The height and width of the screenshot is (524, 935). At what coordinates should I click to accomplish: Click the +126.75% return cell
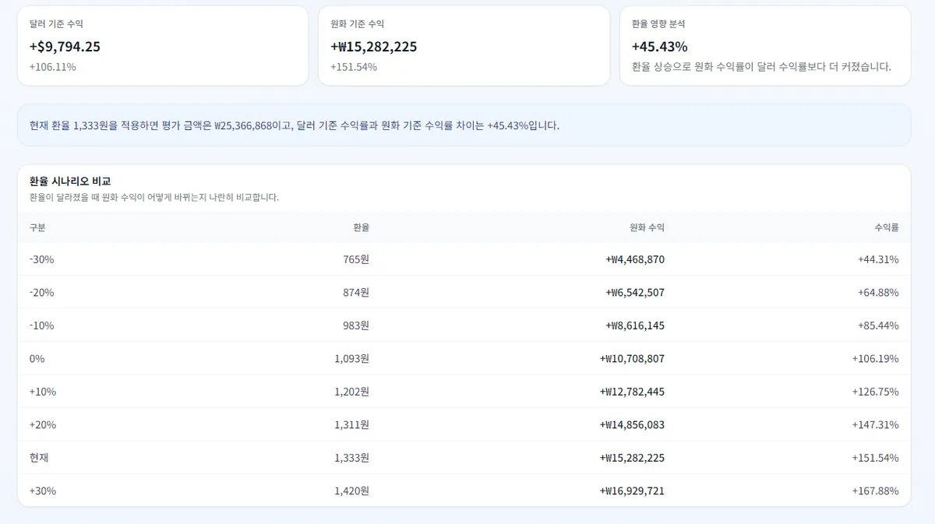(875, 392)
